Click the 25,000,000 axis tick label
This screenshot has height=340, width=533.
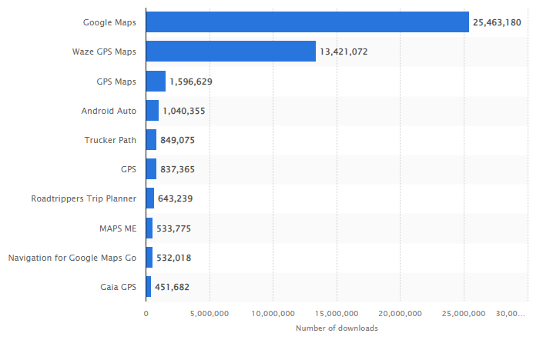pyautogui.click(x=464, y=314)
